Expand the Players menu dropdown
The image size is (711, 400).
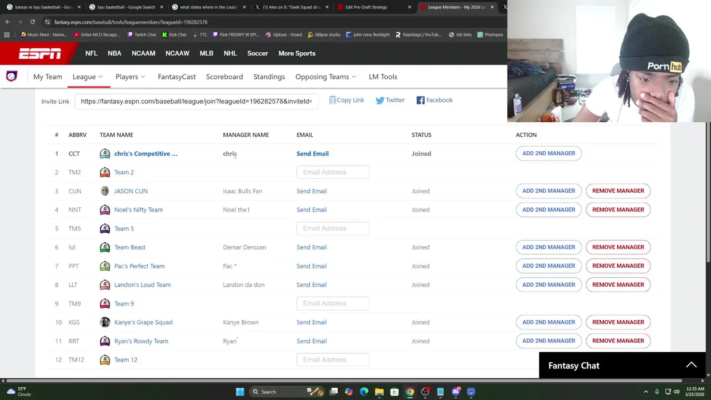coord(131,77)
